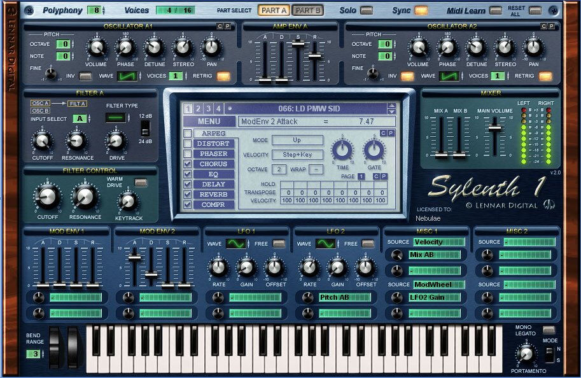Viewport: 581px width, 378px height.
Task: Click Oscillator A1 Phase knob
Action: [125, 48]
